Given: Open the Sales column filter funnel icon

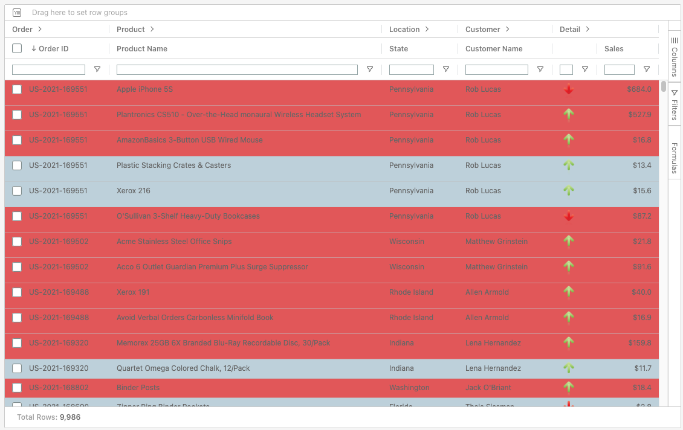Looking at the screenshot, I should click(647, 69).
